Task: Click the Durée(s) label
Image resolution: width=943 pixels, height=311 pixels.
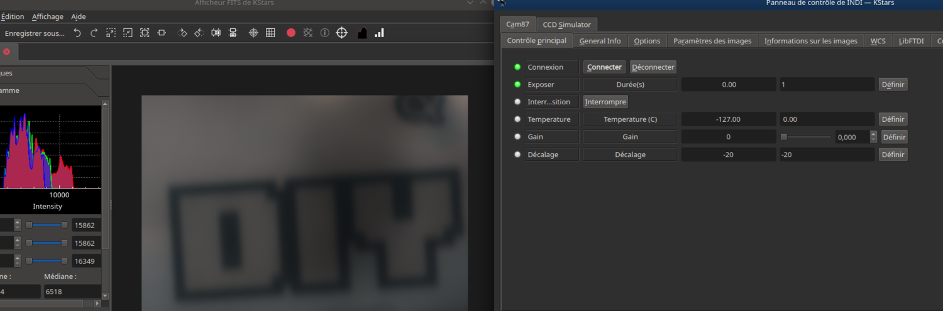Action: (631, 84)
